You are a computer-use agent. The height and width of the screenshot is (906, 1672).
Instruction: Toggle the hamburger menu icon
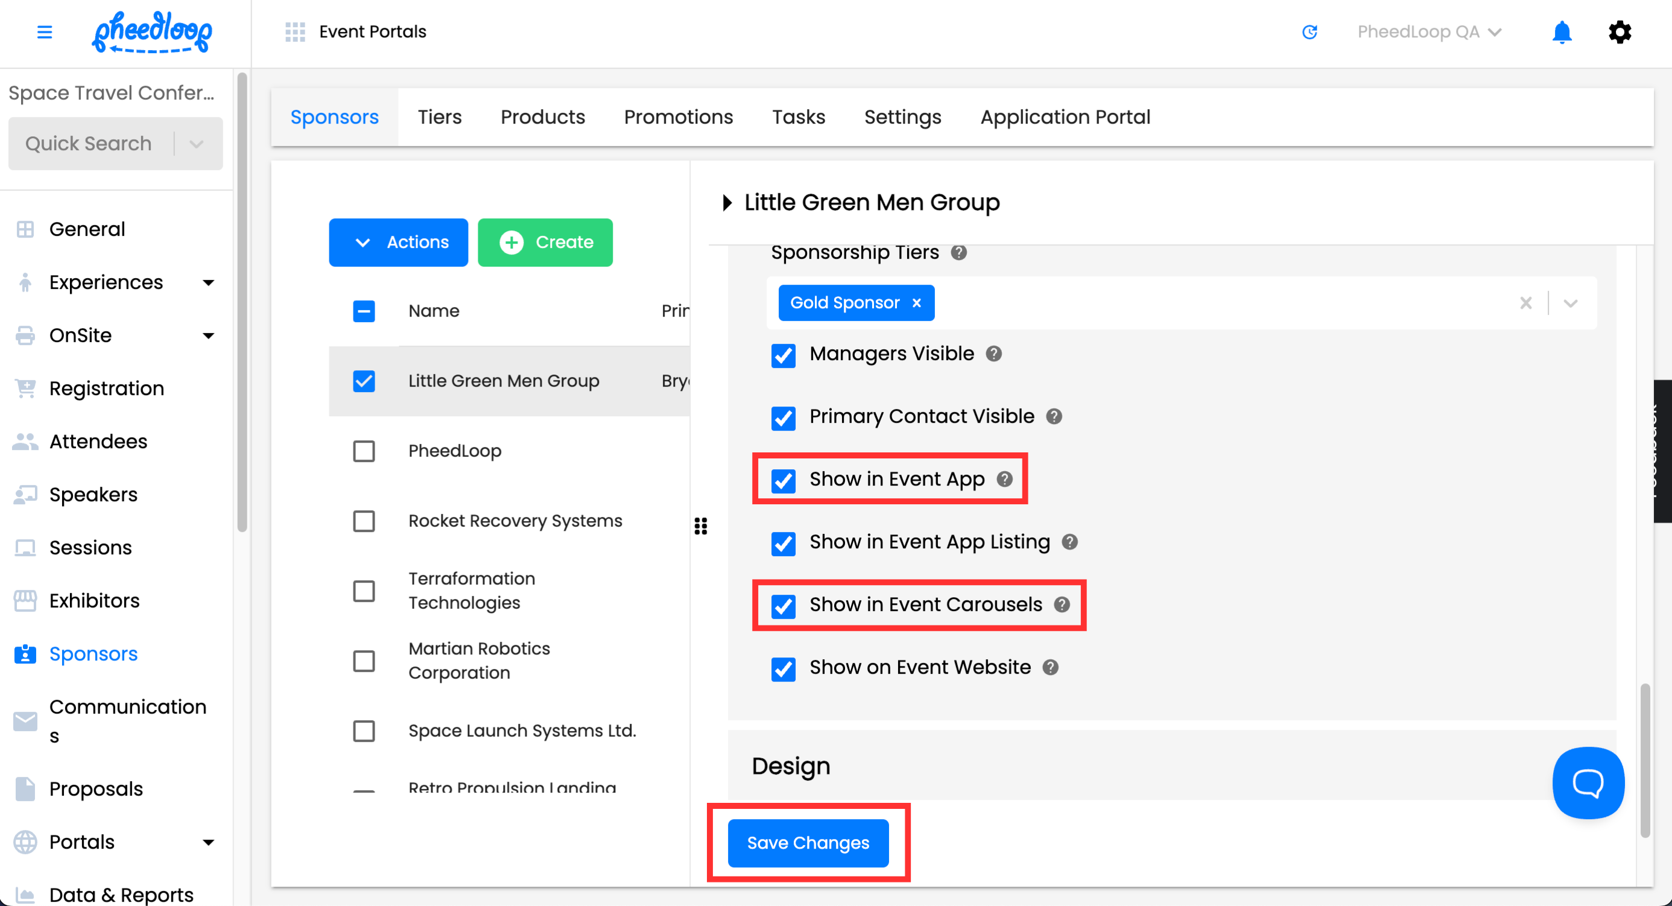(x=44, y=32)
